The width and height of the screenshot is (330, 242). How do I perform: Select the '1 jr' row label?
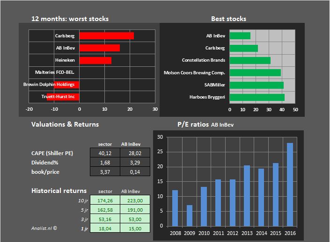pos(84,229)
